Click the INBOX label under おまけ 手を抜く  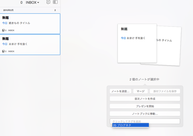(11, 51)
